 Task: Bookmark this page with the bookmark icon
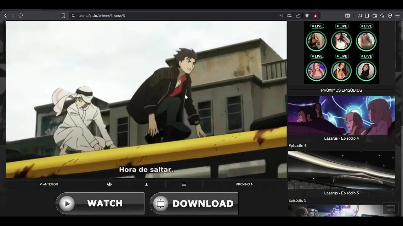(x=63, y=15)
